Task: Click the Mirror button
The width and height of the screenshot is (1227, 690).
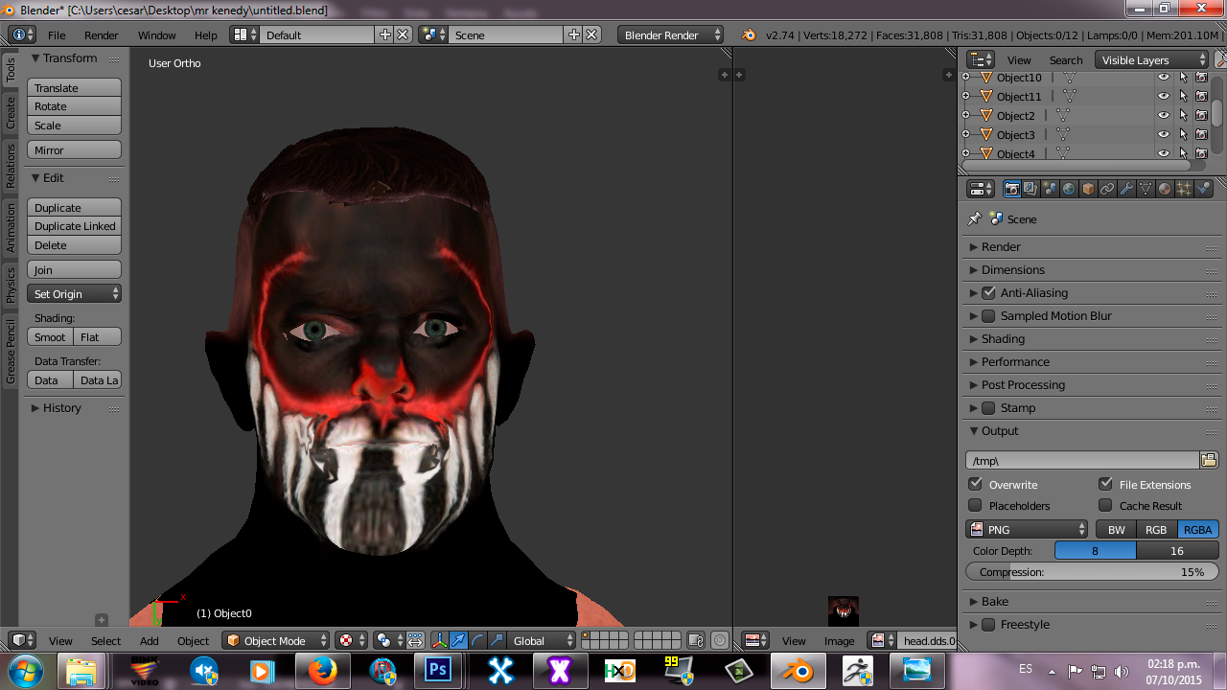Action: tap(74, 149)
